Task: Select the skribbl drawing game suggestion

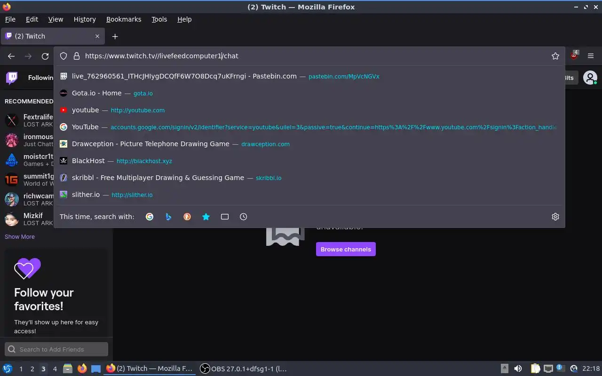Action: click(309, 178)
